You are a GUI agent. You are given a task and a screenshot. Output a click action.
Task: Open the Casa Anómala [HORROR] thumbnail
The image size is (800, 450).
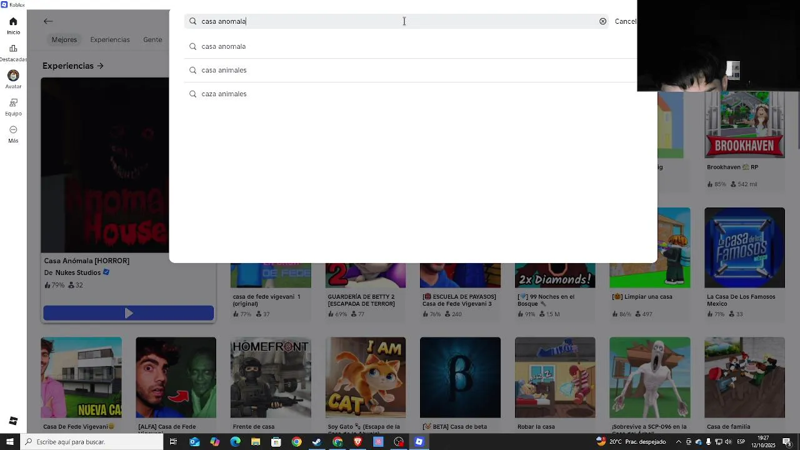(105, 165)
